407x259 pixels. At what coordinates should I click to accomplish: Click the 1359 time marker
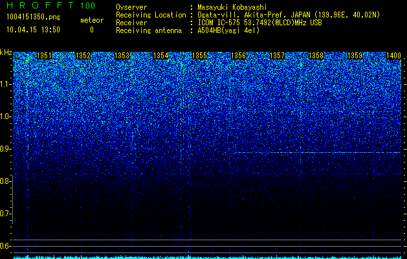pyautogui.click(x=355, y=56)
